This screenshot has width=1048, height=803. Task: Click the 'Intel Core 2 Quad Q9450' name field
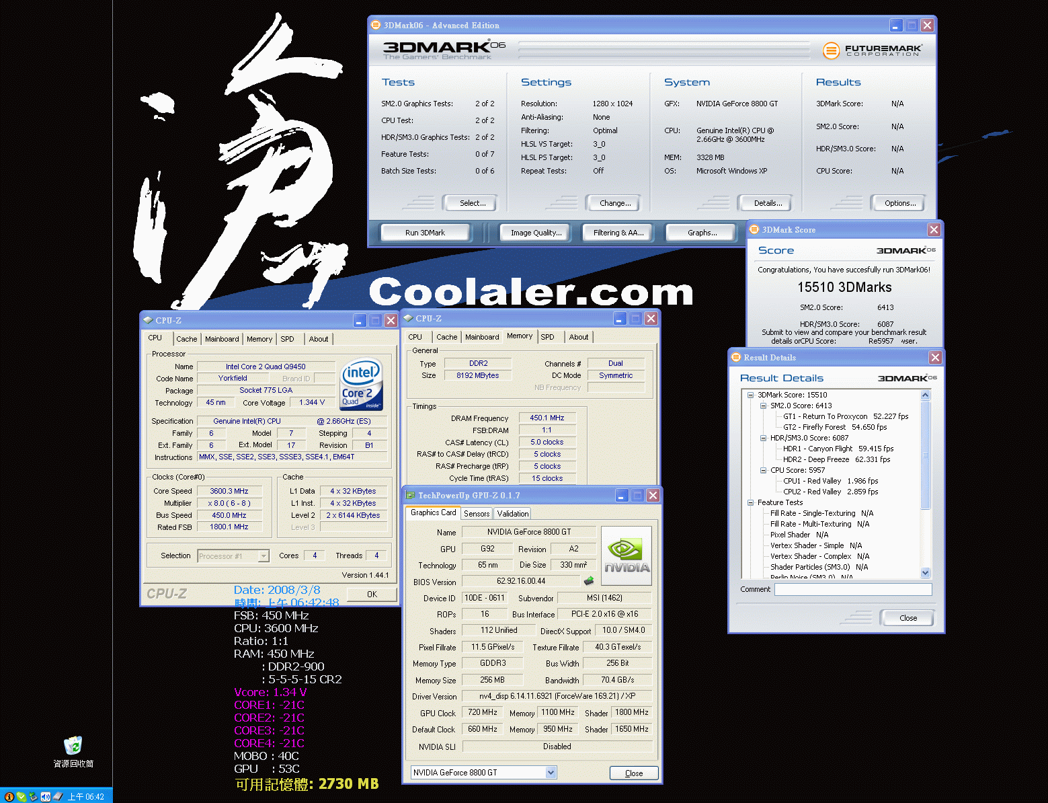(266, 367)
